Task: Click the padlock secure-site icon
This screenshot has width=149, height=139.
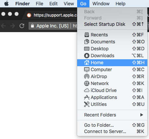Action: tap(32, 26)
